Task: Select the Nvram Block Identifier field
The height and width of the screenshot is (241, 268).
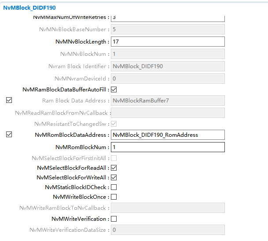Action: pos(167,66)
